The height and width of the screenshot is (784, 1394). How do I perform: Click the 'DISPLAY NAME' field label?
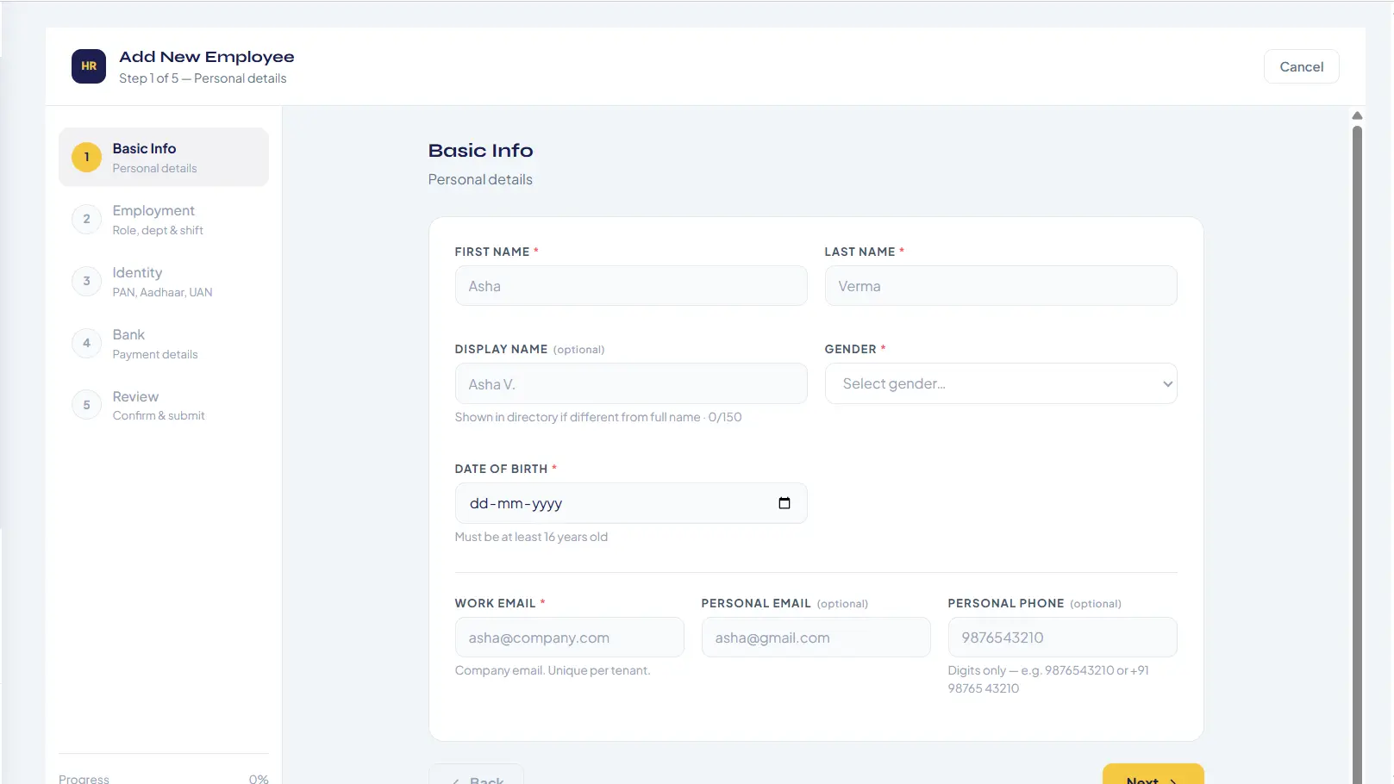click(x=501, y=349)
